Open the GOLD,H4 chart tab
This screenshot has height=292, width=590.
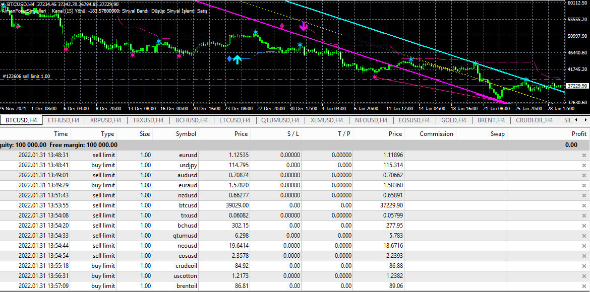[x=453, y=120]
